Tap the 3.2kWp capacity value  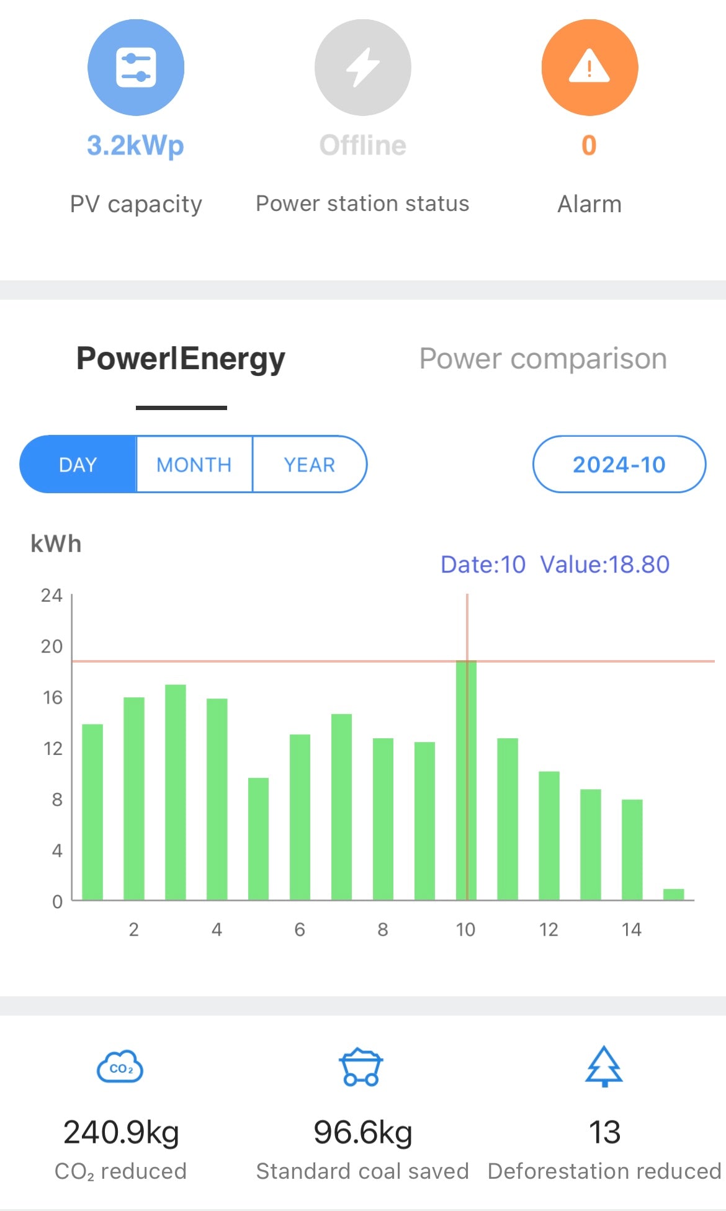click(135, 146)
